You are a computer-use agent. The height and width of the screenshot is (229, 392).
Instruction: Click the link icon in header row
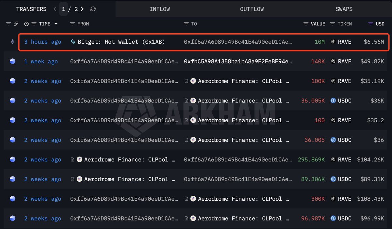[x=16, y=24]
